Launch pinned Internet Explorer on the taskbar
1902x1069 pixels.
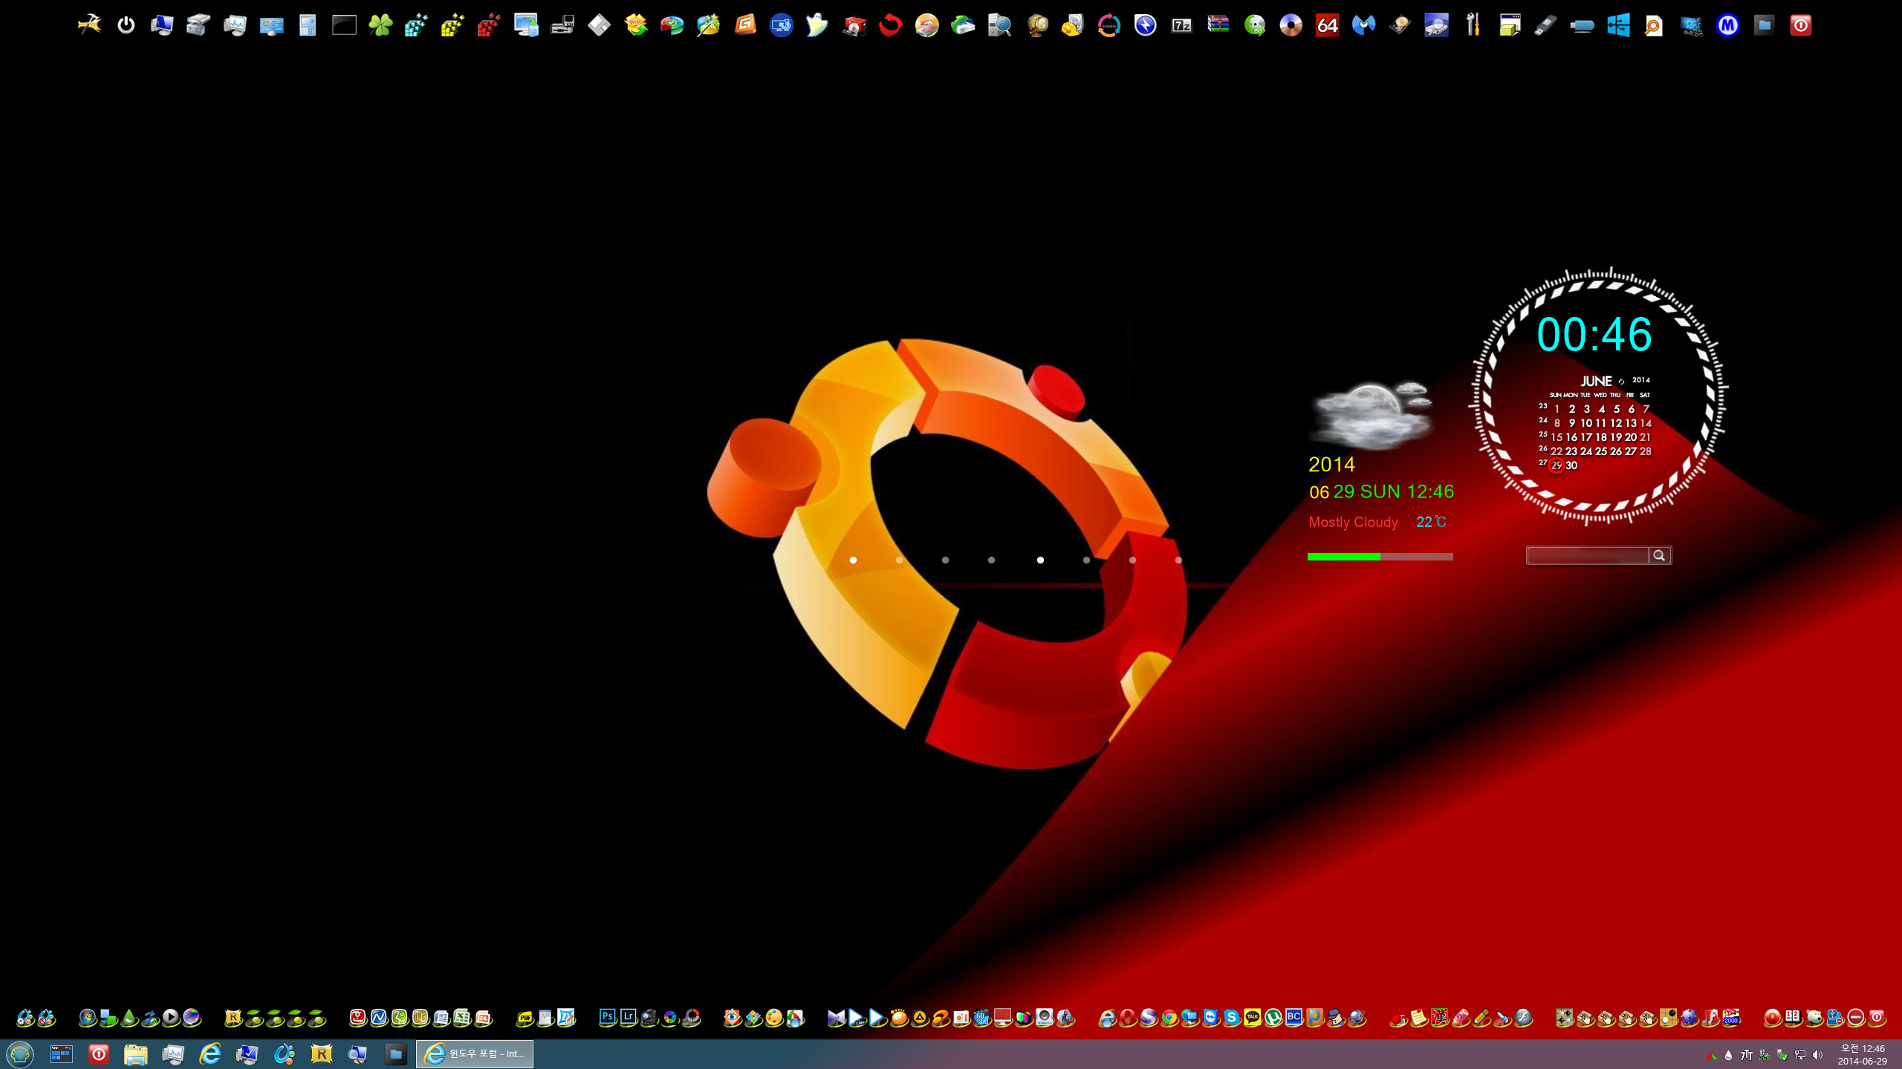pos(210,1053)
